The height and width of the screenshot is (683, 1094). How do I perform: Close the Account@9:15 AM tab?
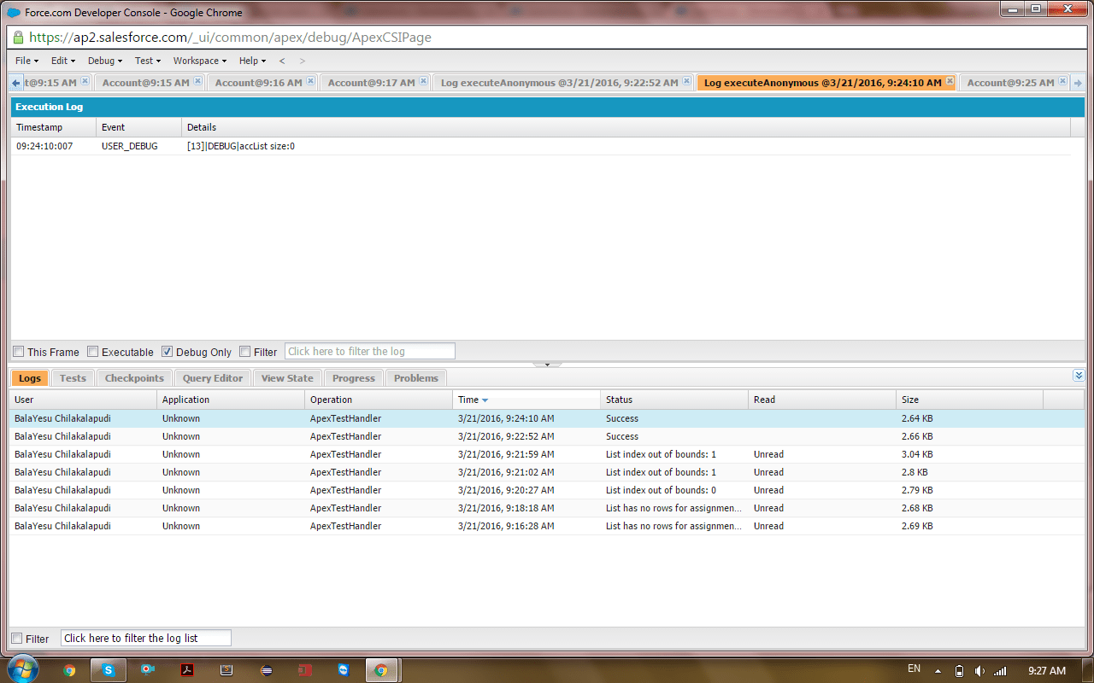click(197, 81)
